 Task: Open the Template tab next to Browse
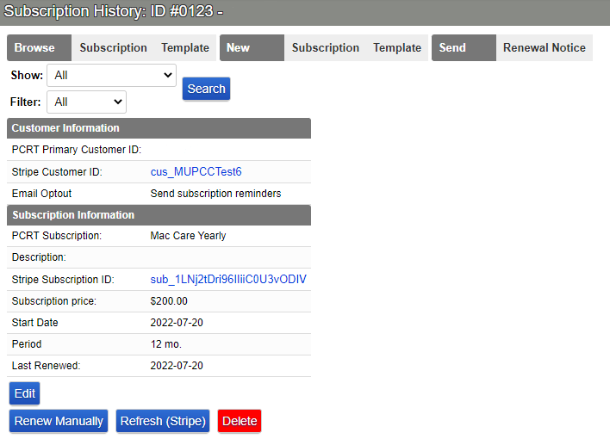[x=185, y=48]
